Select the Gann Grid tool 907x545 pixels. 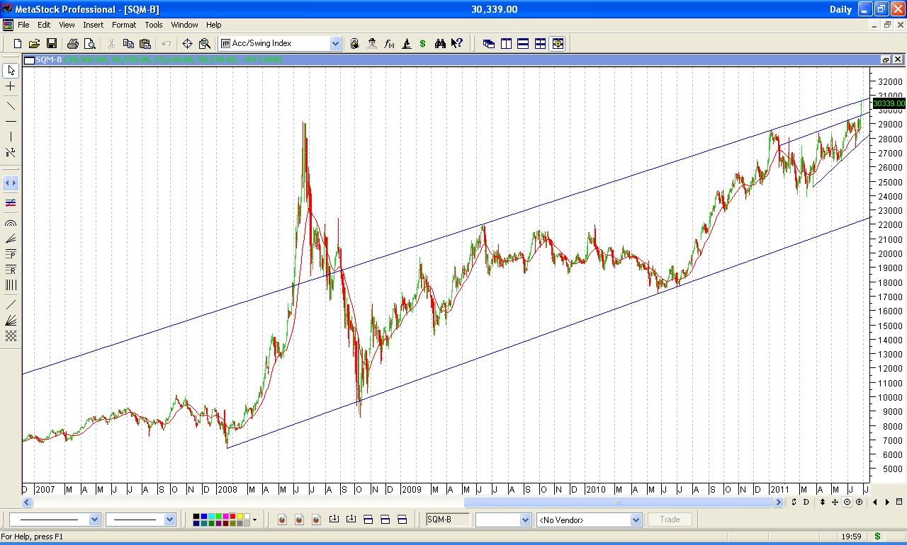click(x=11, y=336)
